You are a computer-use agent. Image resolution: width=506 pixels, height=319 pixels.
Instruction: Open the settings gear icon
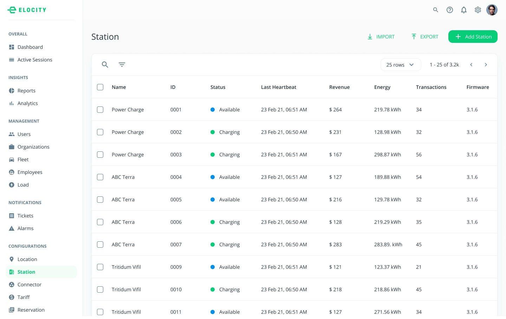coord(478,10)
